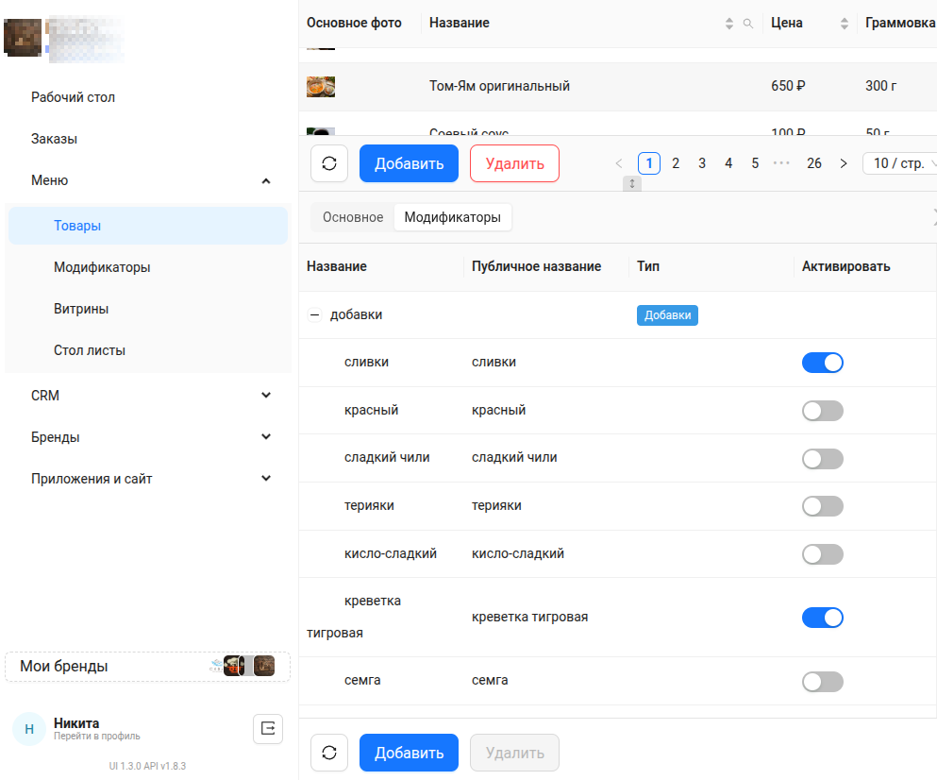Click the logout icon next to Никита
This screenshot has height=780, width=937.
coord(268,728)
